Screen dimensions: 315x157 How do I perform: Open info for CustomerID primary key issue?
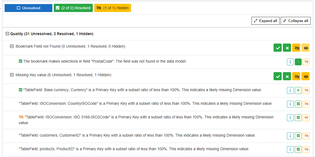[290, 136]
